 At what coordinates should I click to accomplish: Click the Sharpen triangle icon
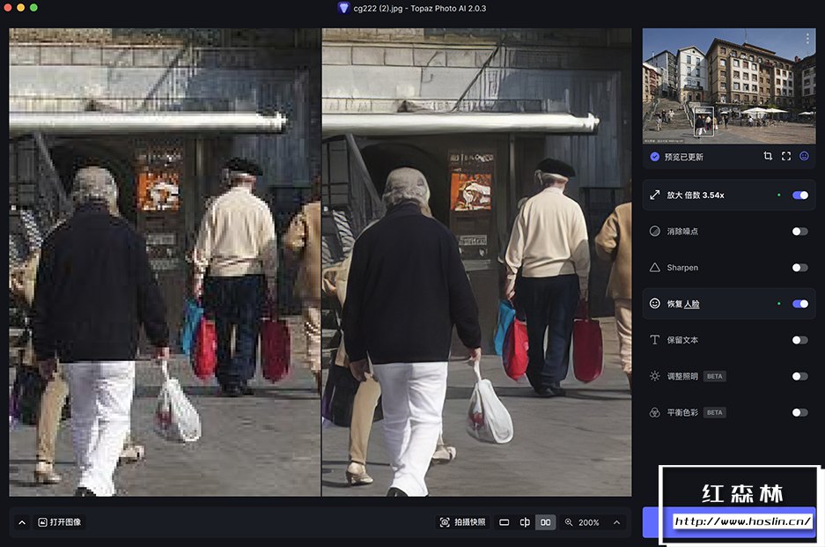click(654, 268)
